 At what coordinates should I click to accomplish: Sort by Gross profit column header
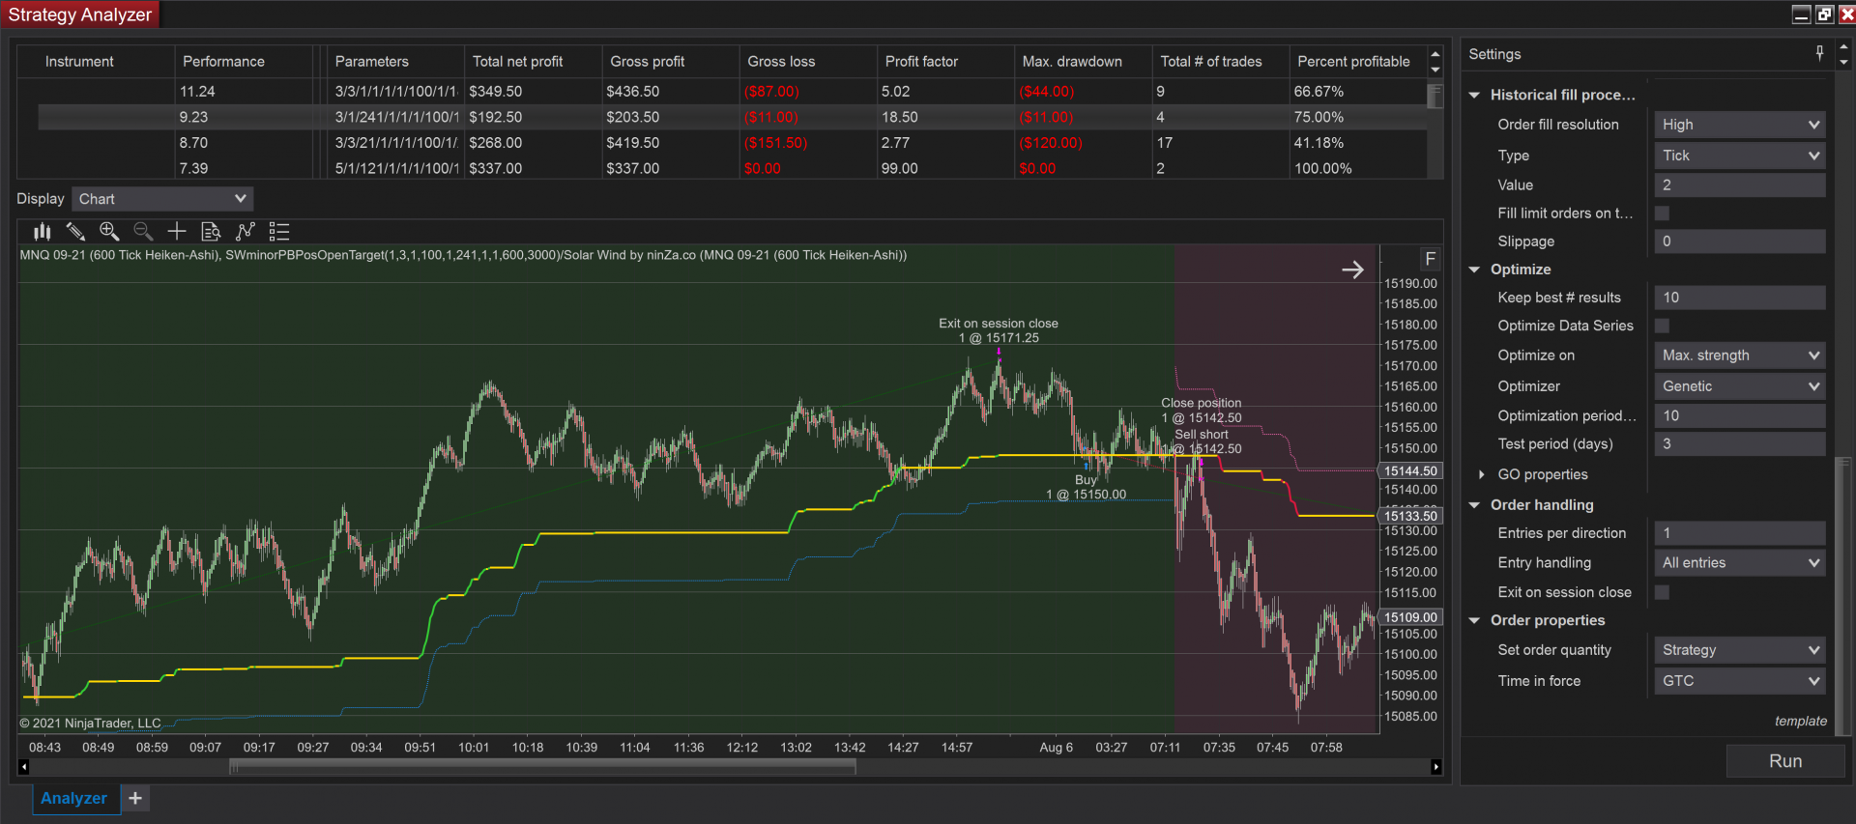click(x=670, y=62)
